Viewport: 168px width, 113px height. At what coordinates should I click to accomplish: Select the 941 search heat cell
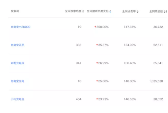click(78, 63)
